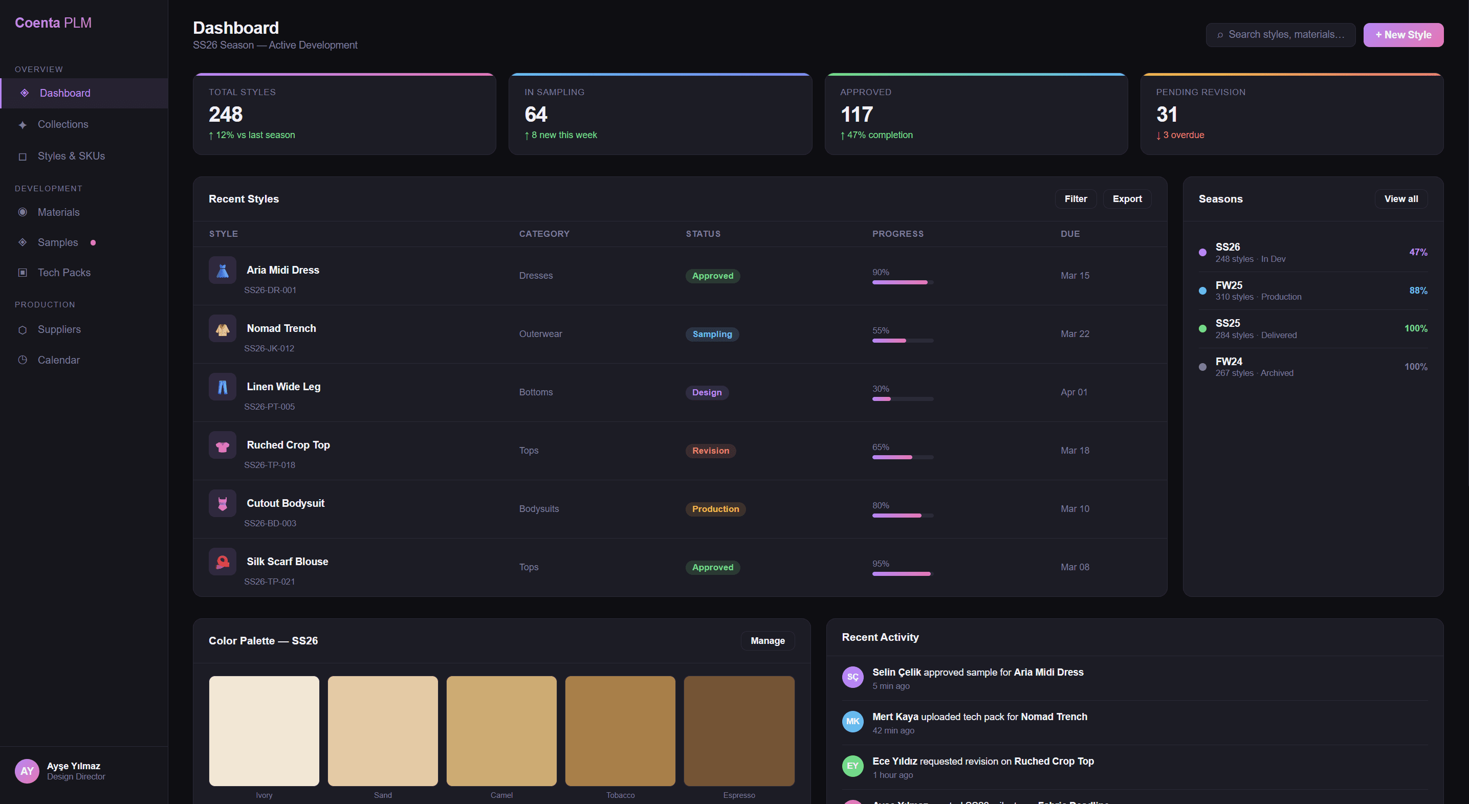Click the Materials circle icon in sidebar
The height and width of the screenshot is (804, 1469).
pos(23,212)
